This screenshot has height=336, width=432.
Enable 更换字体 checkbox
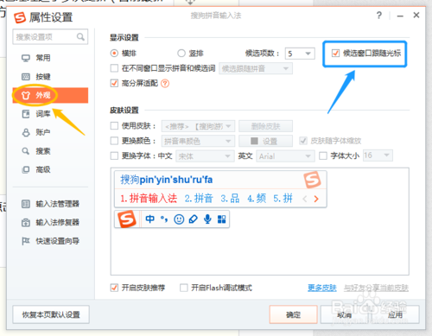click(114, 155)
